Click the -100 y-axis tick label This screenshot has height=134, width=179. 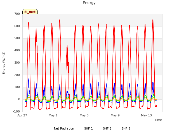17,111
